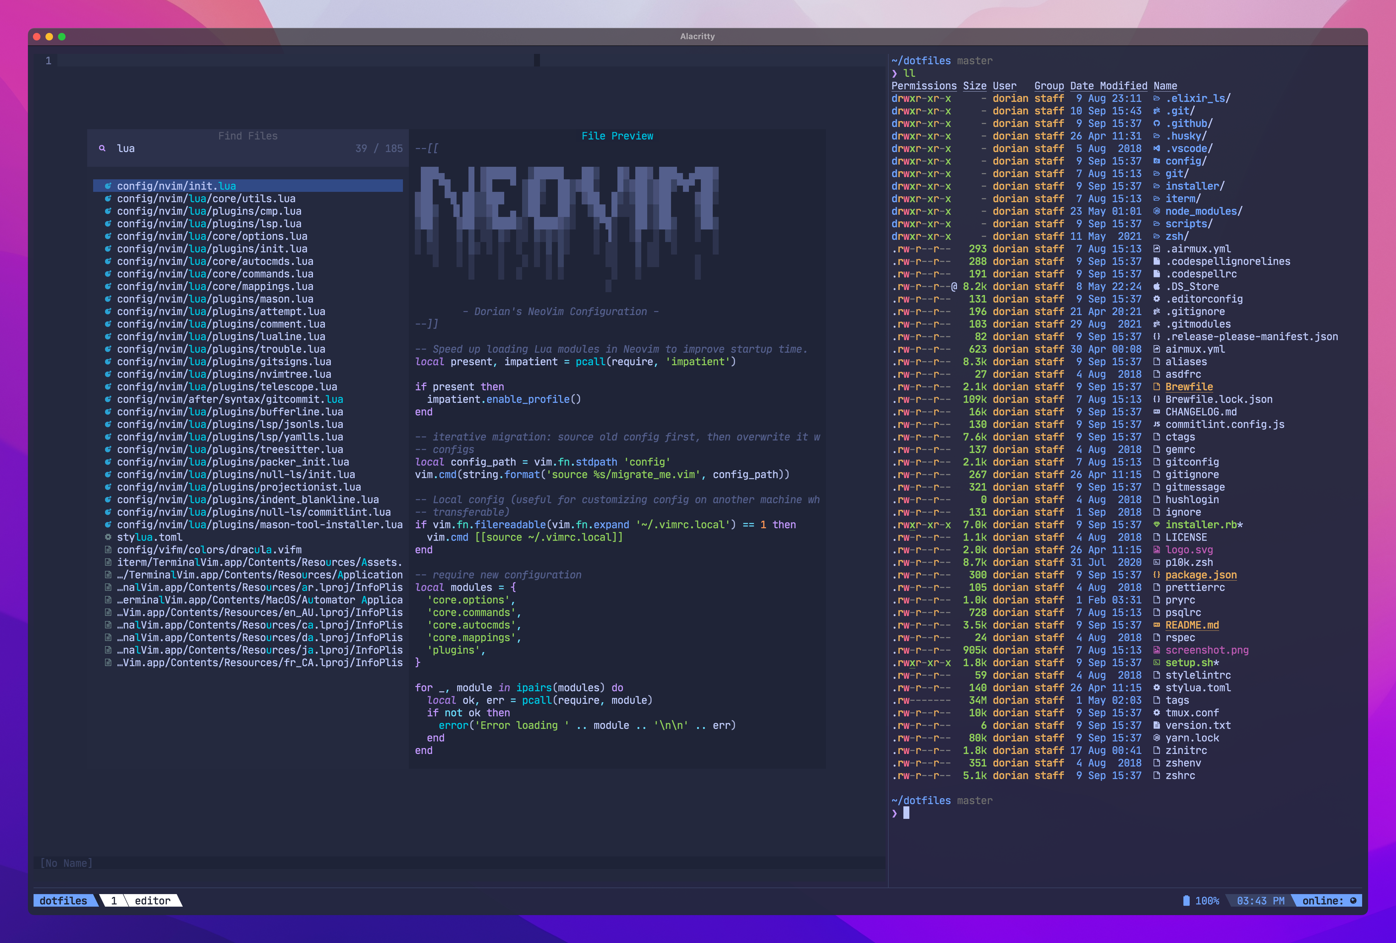Click the JSON braces icon beside .release-please-manifest.json
The image size is (1396, 943).
pos(1156,337)
